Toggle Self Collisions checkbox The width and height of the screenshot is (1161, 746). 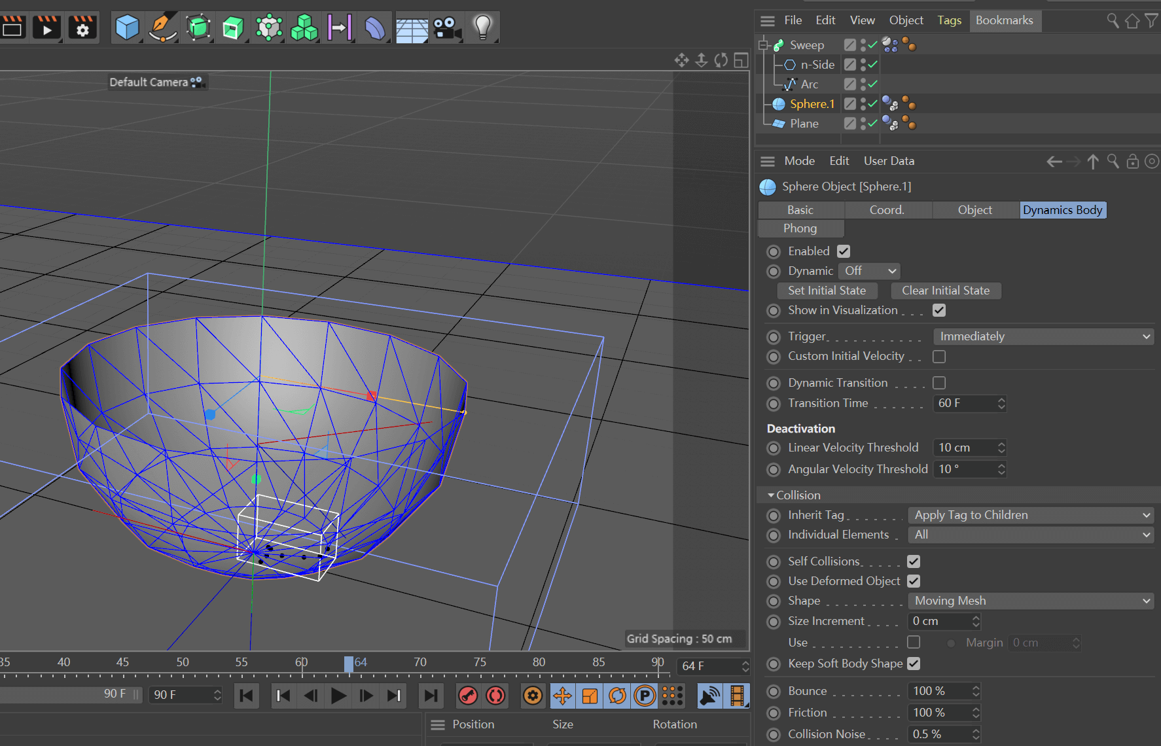pos(914,561)
